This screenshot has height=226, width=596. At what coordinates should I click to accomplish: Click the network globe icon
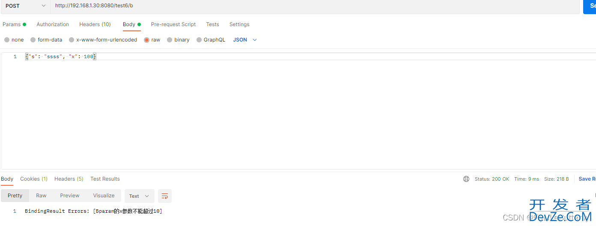466,179
